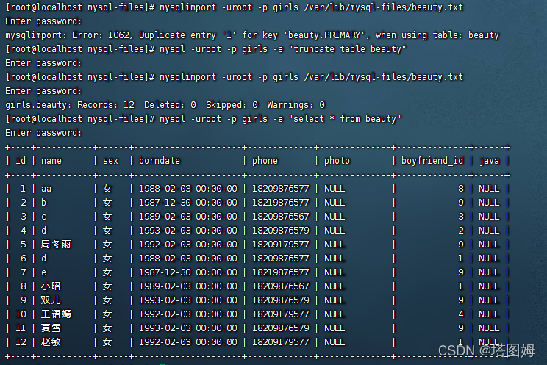Click 'Warnings: 0' in the import result
This screenshot has width=547, height=365.
[296, 105]
